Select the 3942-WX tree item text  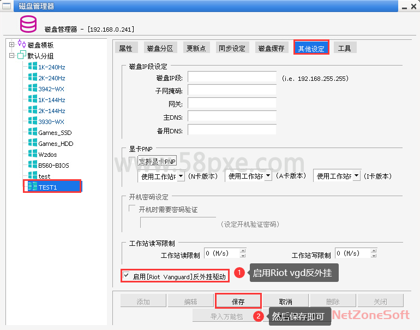point(51,89)
